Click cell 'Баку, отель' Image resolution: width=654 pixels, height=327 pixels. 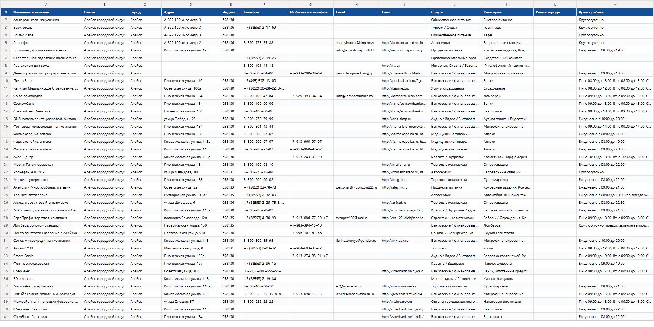click(x=46, y=28)
